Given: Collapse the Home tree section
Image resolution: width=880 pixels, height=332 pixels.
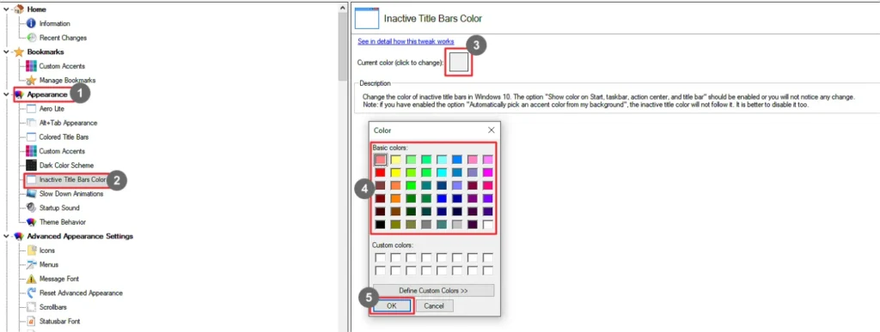Looking at the screenshot, I should tap(6, 9).
